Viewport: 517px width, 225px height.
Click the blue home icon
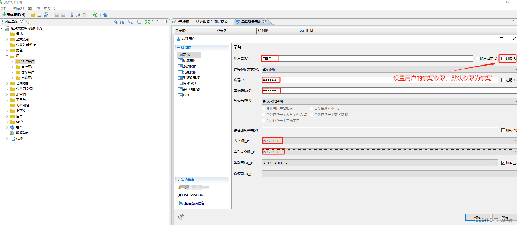[105, 15]
